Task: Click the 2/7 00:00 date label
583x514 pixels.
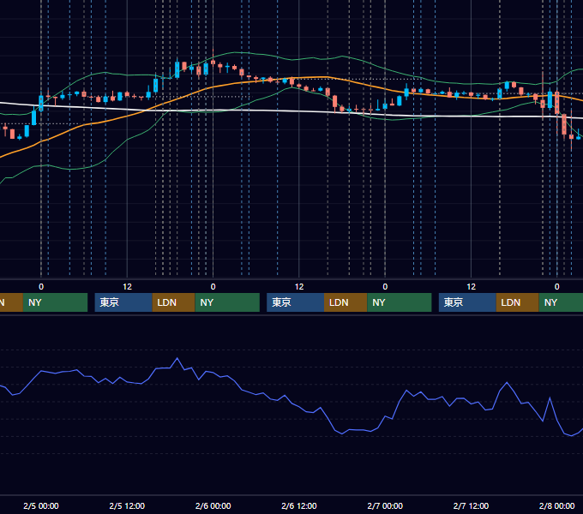Action: pyautogui.click(x=385, y=505)
